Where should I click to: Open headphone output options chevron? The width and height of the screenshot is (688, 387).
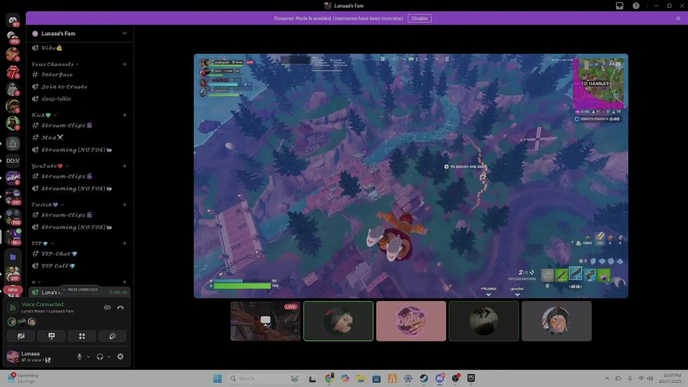tap(109, 356)
